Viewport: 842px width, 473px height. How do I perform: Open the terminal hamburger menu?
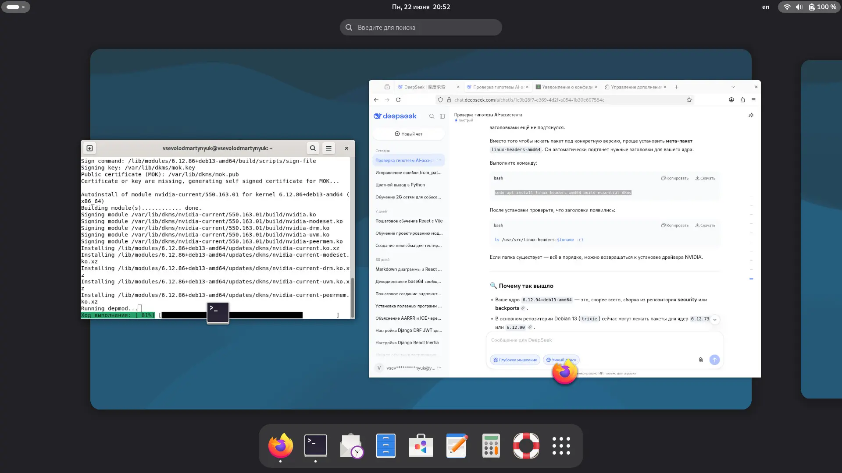[328, 148]
